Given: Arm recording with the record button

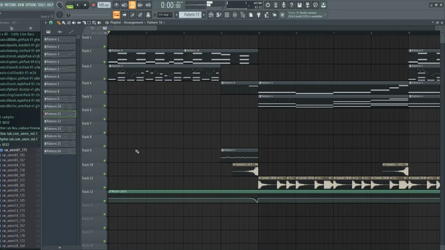Looking at the screenshot, I should click(x=93, y=5).
